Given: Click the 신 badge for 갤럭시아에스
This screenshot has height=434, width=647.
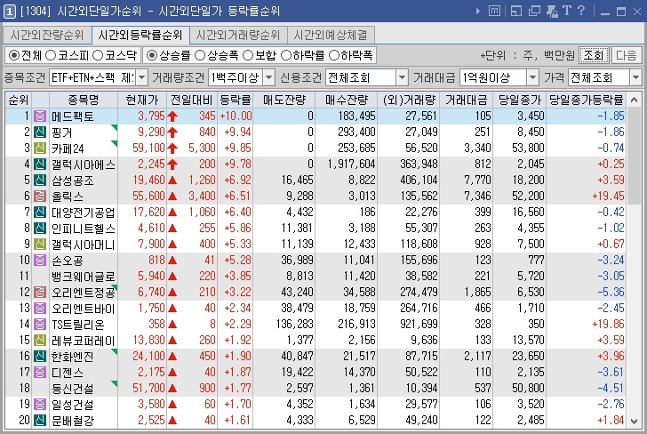Looking at the screenshot, I should [40, 165].
